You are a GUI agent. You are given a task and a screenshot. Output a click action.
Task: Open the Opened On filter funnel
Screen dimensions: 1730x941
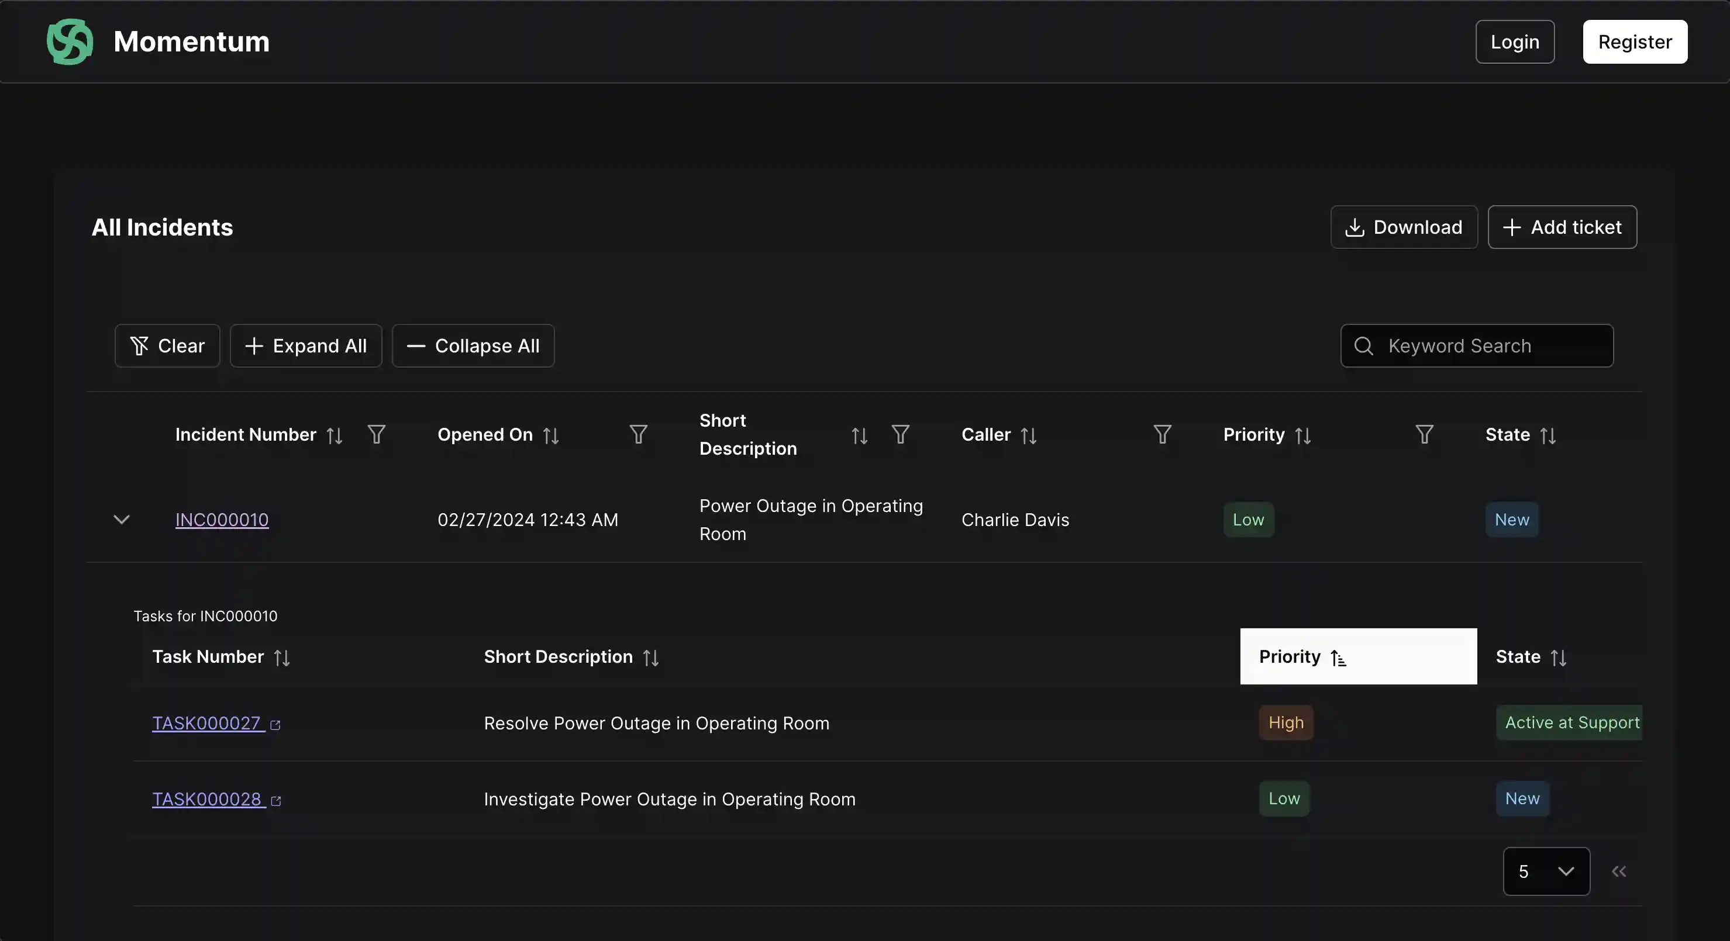click(639, 435)
